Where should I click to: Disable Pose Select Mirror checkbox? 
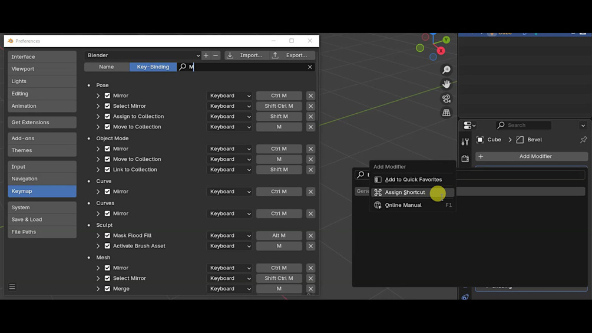(107, 106)
